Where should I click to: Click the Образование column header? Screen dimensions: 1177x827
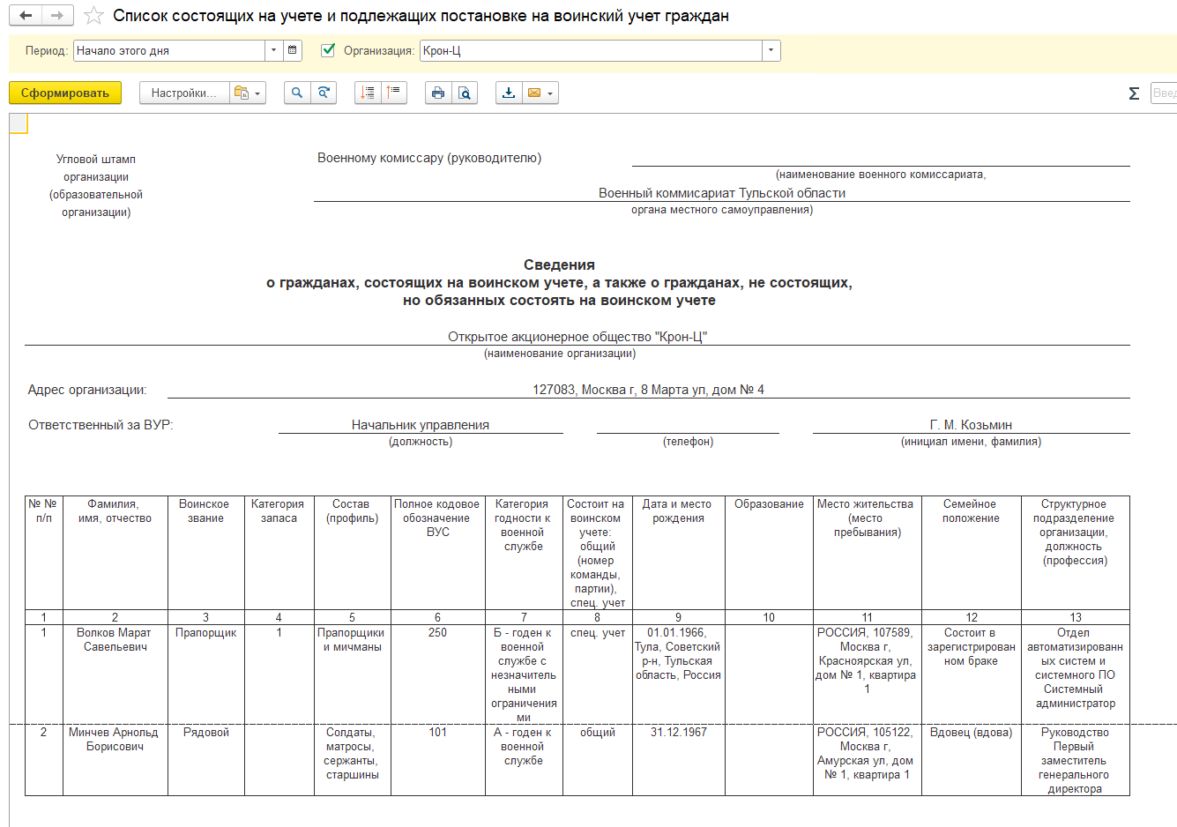pos(770,553)
